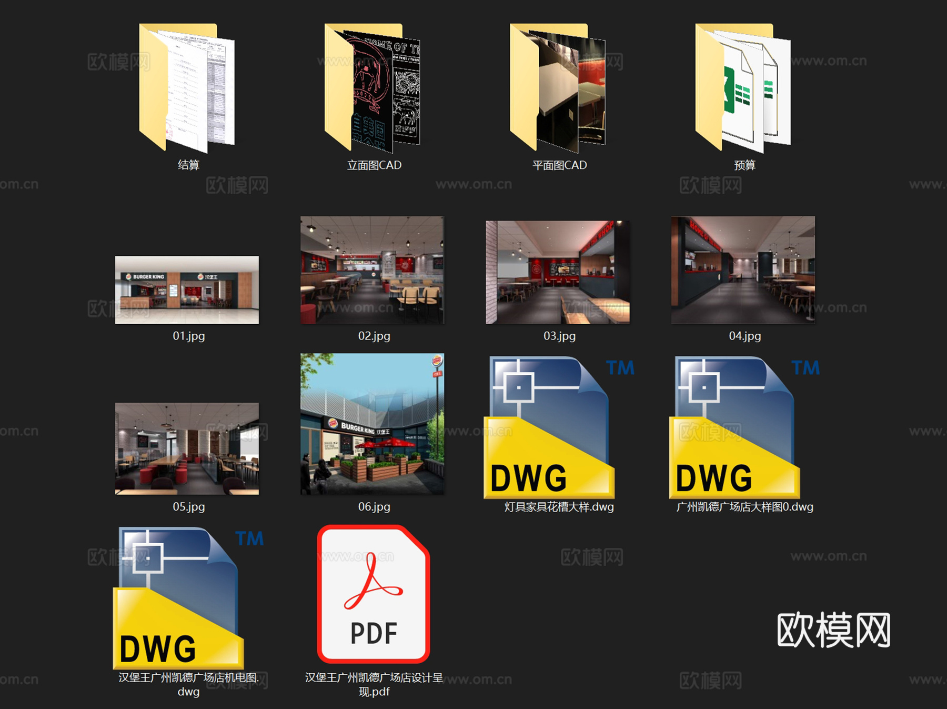The height and width of the screenshot is (709, 947).
Task: Select the 04.jpg interior thumbnail
Action: coord(743,270)
